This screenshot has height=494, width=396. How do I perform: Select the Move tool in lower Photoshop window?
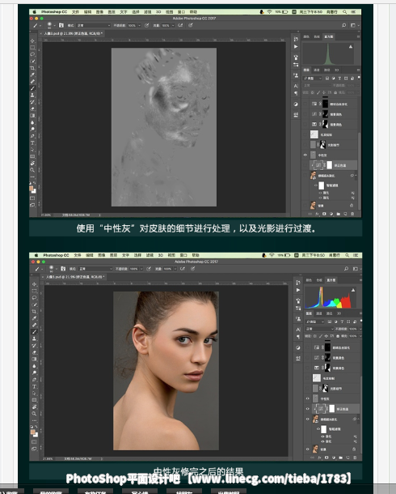[34, 284]
